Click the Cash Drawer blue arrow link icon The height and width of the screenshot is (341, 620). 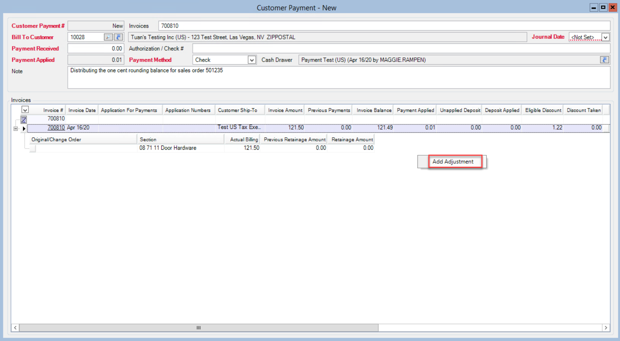[604, 60]
